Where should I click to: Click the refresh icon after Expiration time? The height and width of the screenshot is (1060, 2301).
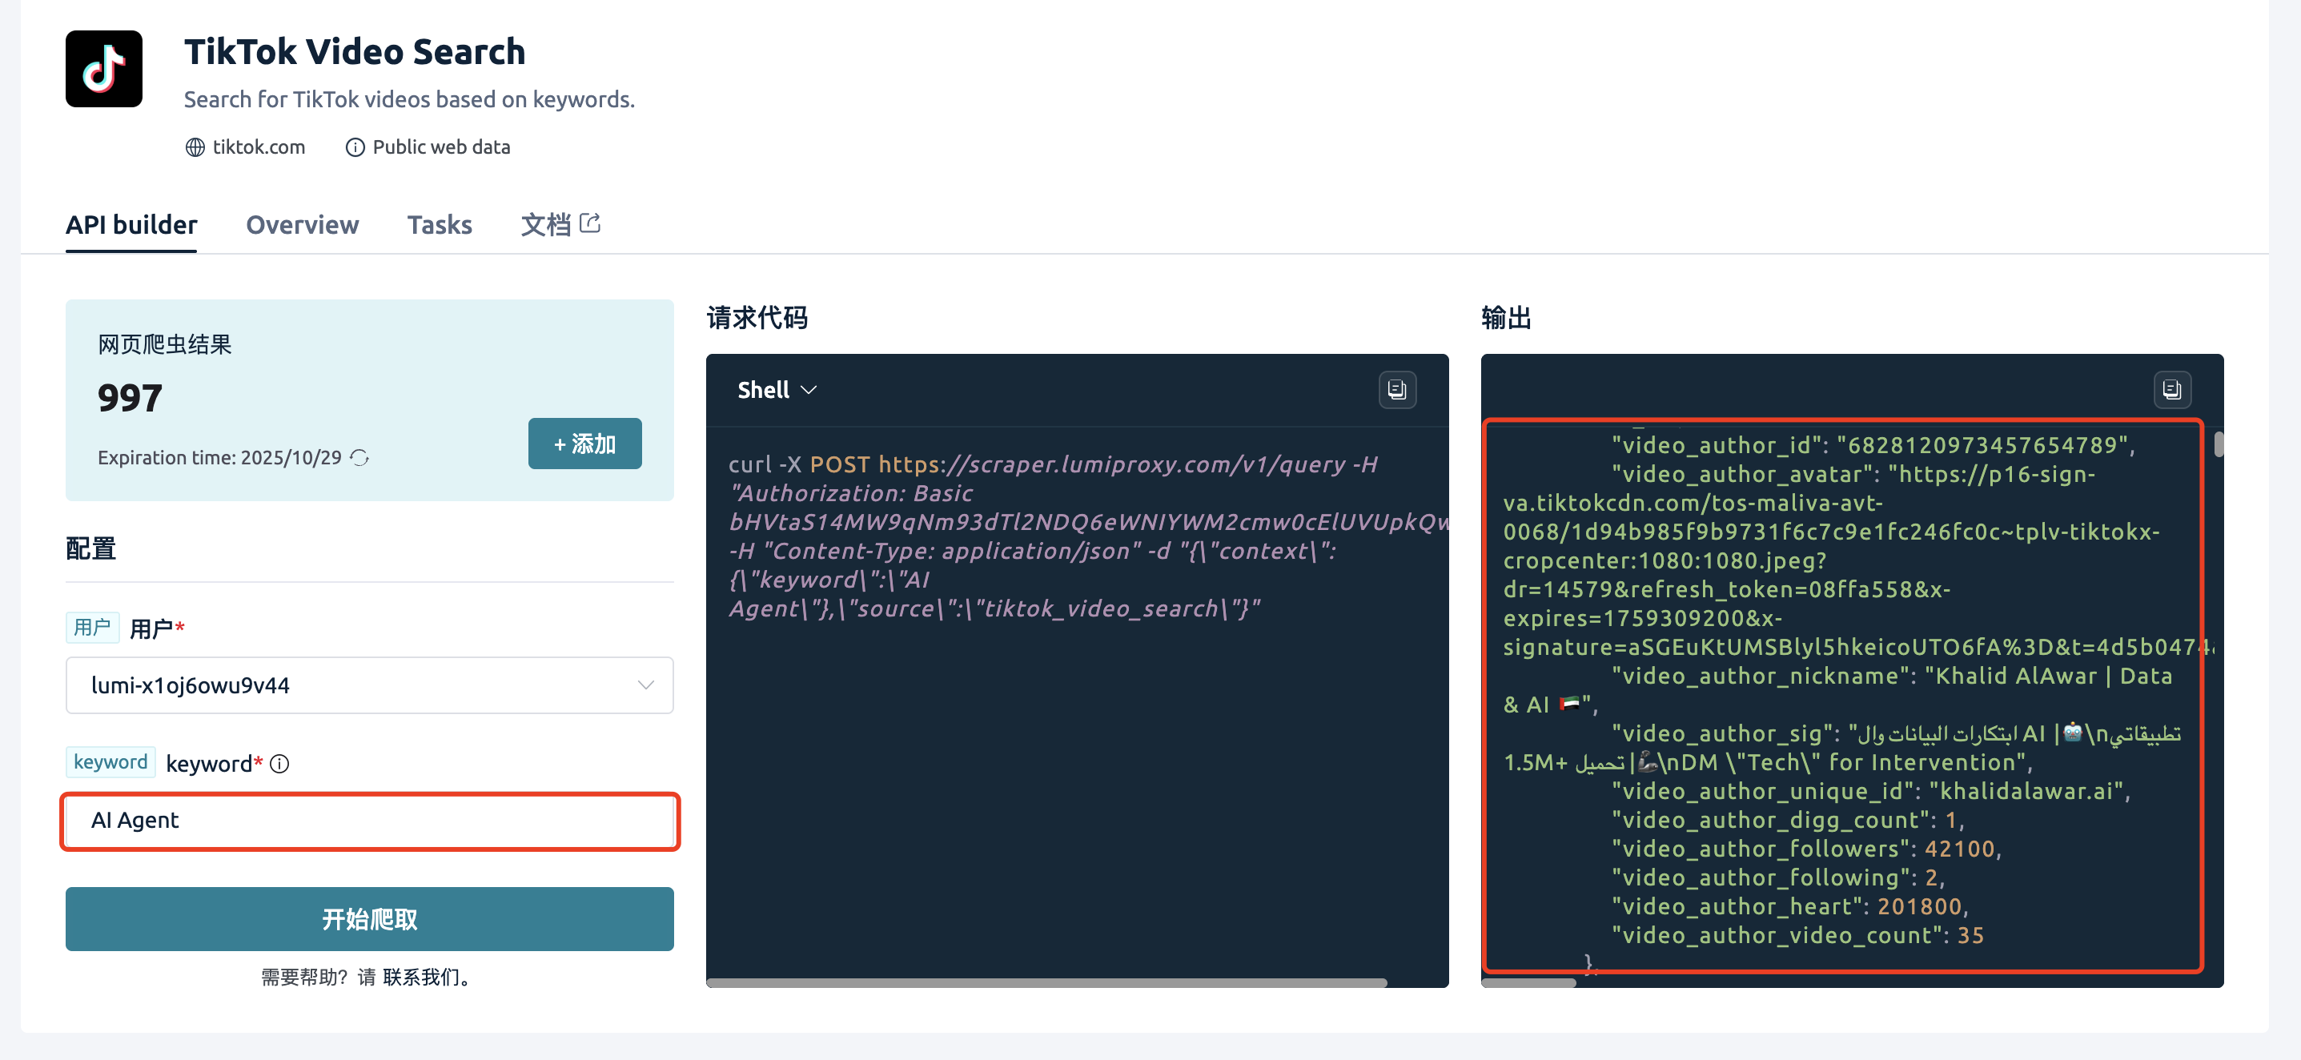click(359, 458)
